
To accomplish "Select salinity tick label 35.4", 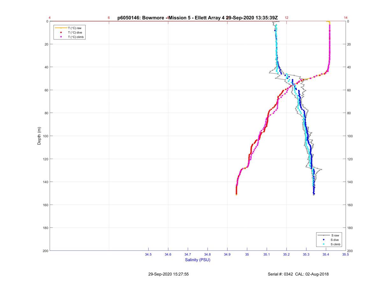I will [x=326, y=254].
